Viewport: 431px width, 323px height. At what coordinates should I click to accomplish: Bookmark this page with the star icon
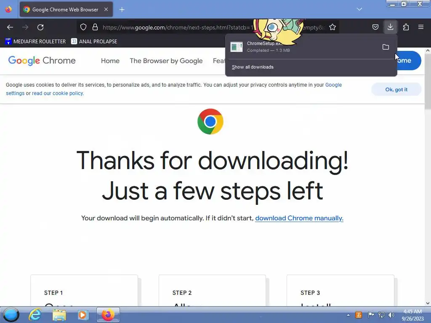333,27
